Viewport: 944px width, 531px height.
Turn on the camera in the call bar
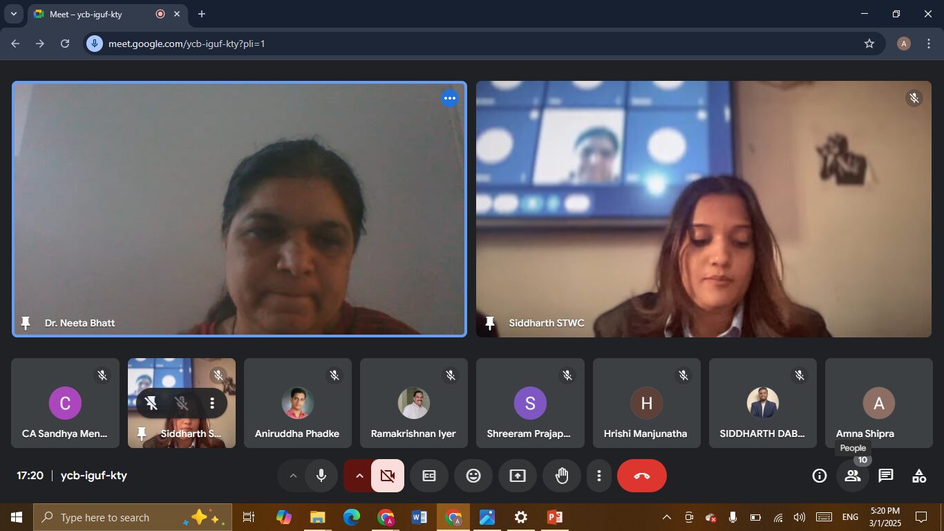(388, 476)
